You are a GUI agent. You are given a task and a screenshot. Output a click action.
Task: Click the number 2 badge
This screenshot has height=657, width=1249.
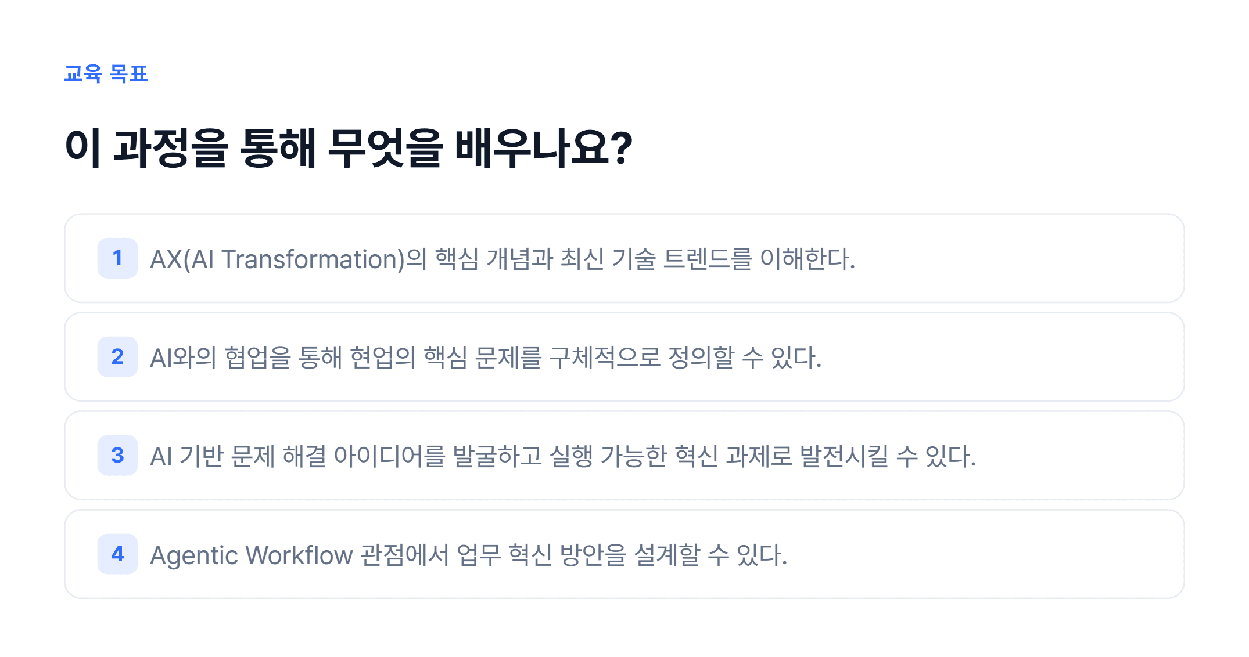click(x=117, y=357)
